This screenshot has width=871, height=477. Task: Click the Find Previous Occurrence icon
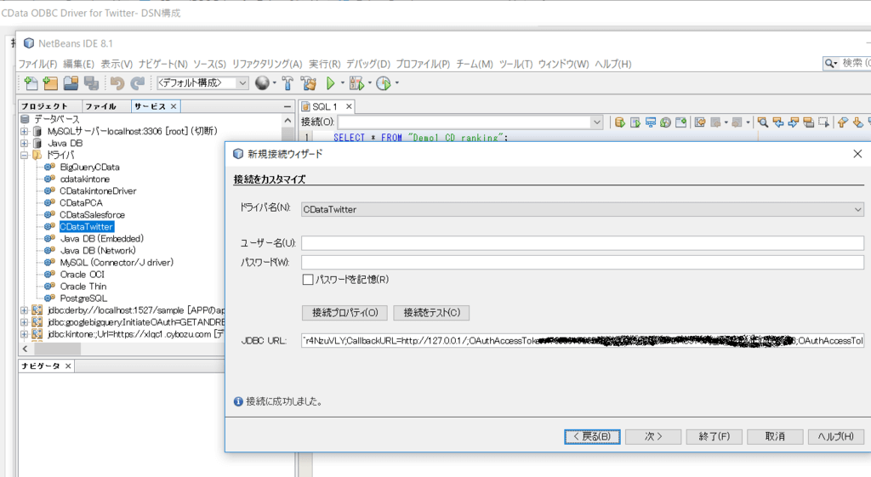[x=778, y=122]
